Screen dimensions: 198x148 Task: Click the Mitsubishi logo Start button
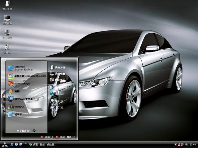[5, 145]
